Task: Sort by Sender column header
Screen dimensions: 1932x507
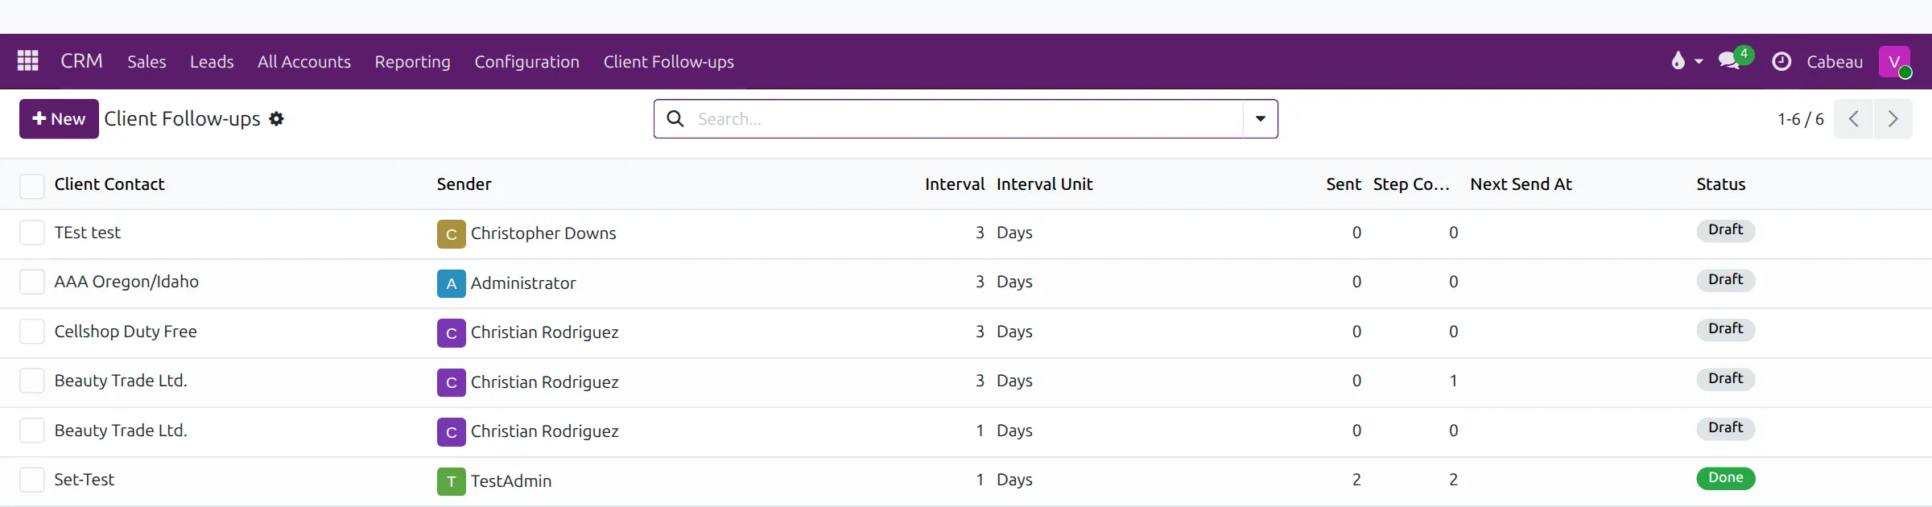Action: point(464,184)
